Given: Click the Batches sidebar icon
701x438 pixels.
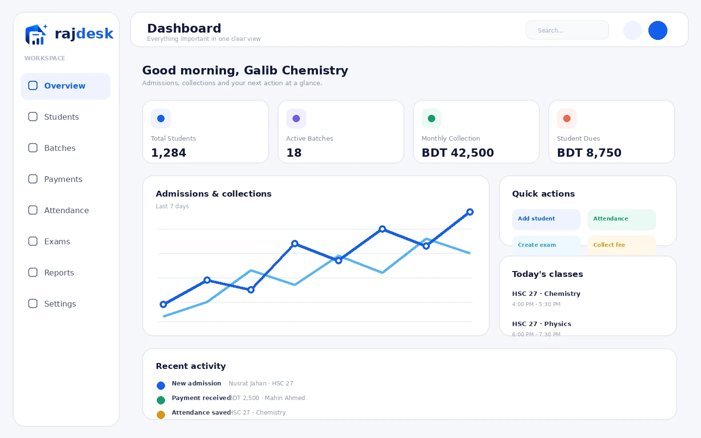Looking at the screenshot, I should (x=33, y=148).
